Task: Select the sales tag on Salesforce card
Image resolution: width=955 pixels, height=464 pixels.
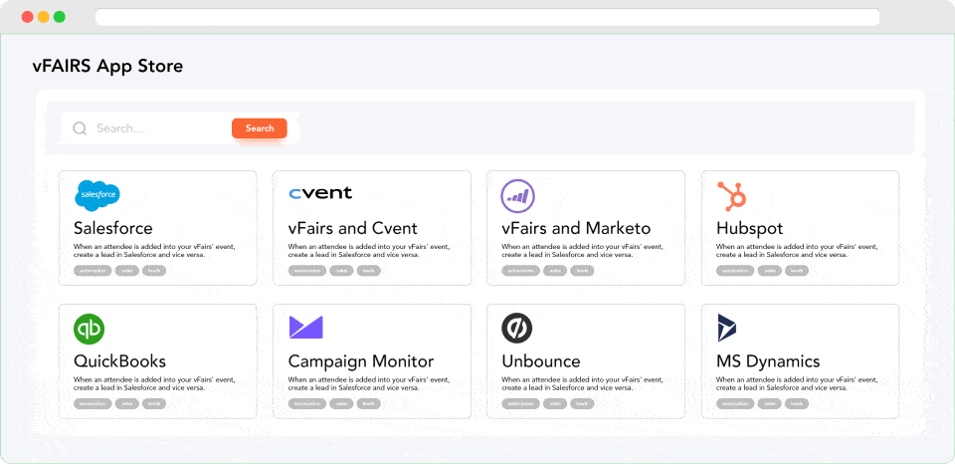Action: (127, 271)
